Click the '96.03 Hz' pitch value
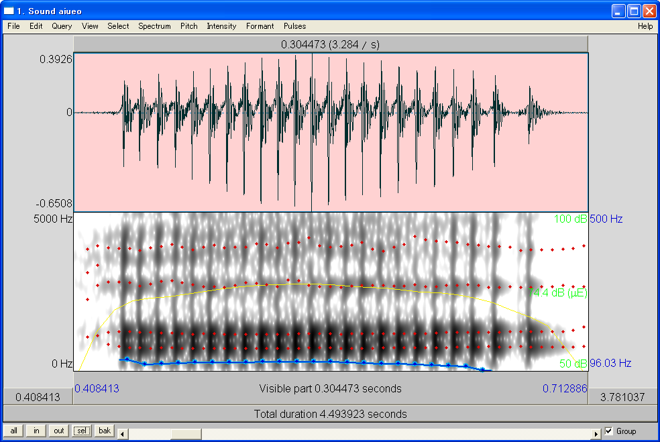 click(x=610, y=364)
